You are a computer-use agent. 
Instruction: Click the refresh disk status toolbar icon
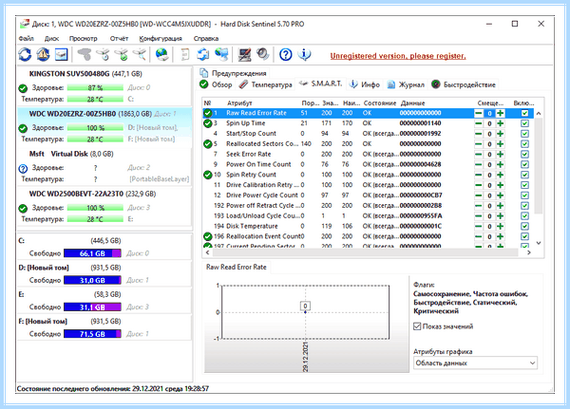point(25,55)
